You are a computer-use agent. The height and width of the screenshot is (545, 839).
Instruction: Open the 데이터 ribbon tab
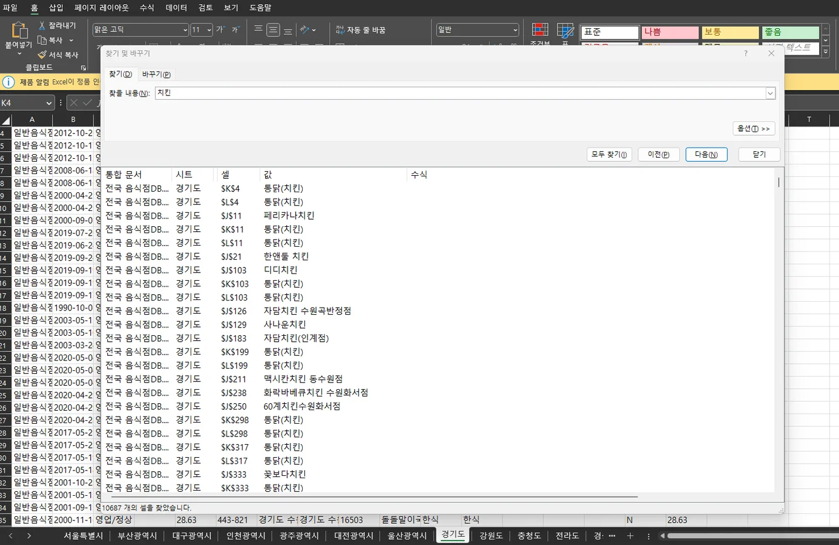click(x=176, y=8)
